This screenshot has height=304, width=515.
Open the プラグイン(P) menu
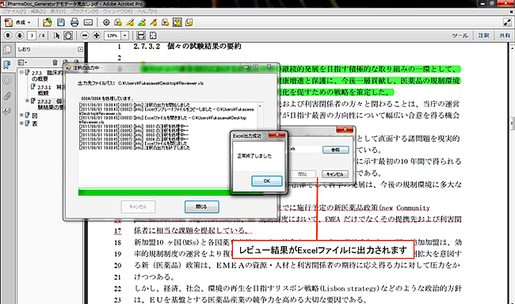point(85,12)
